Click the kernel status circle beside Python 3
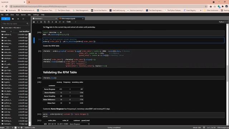This screenshot has width=229, height=129. 227,22
